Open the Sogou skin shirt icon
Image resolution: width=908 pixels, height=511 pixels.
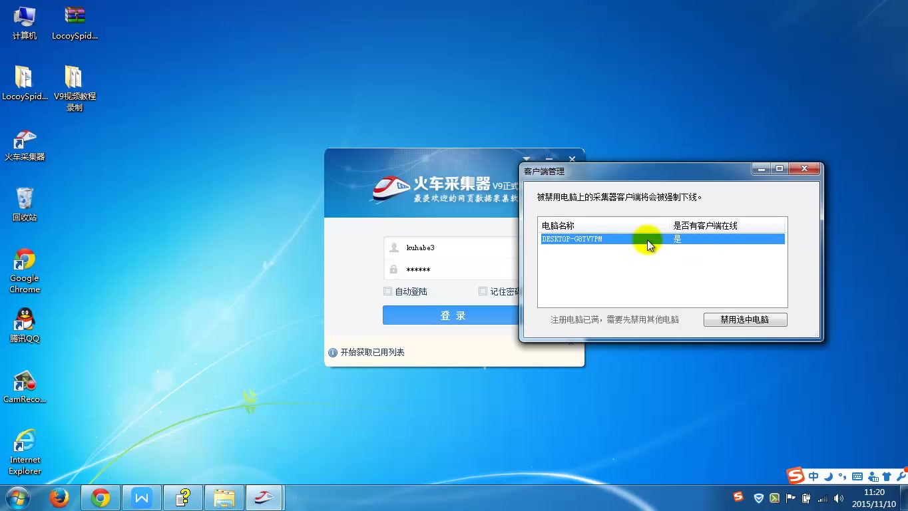pyautogui.click(x=887, y=476)
